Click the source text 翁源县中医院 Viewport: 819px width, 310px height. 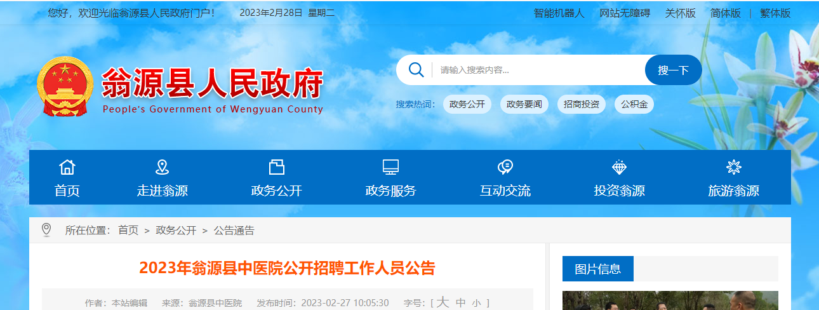pyautogui.click(x=215, y=303)
